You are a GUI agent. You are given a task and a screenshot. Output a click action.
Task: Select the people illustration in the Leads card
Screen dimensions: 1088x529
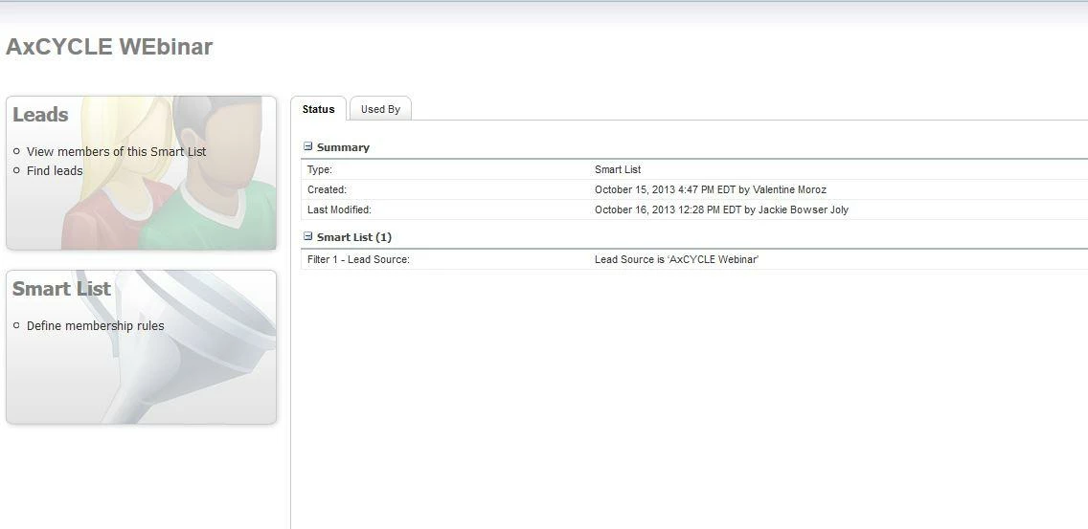pyautogui.click(x=170, y=173)
